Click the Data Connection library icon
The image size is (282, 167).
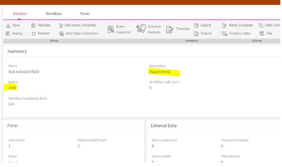(260, 25)
